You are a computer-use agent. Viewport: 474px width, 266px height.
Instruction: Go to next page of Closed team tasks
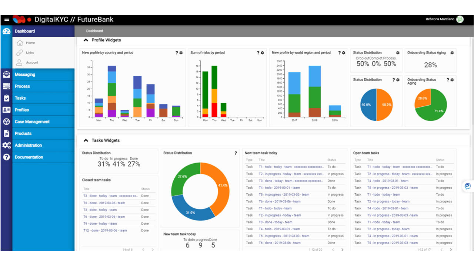pos(153,250)
